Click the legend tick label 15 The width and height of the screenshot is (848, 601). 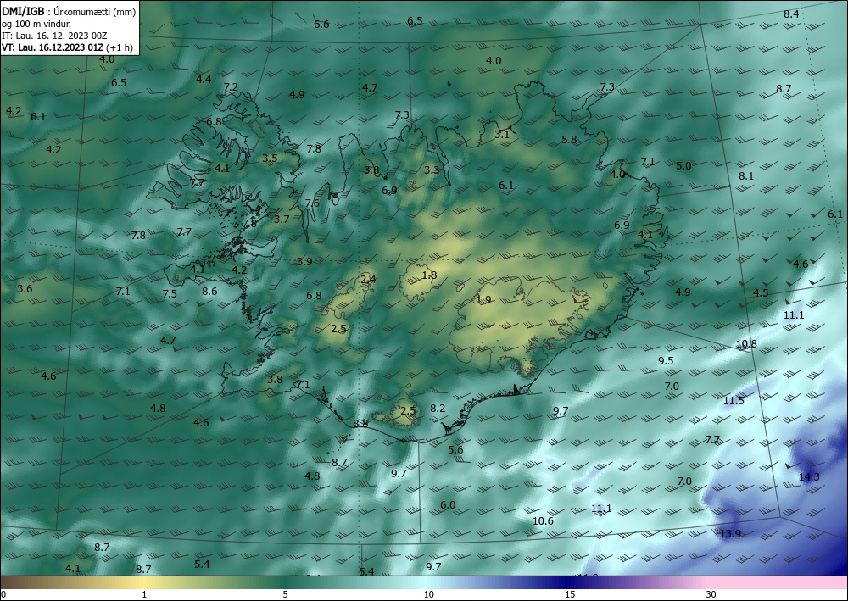(570, 595)
